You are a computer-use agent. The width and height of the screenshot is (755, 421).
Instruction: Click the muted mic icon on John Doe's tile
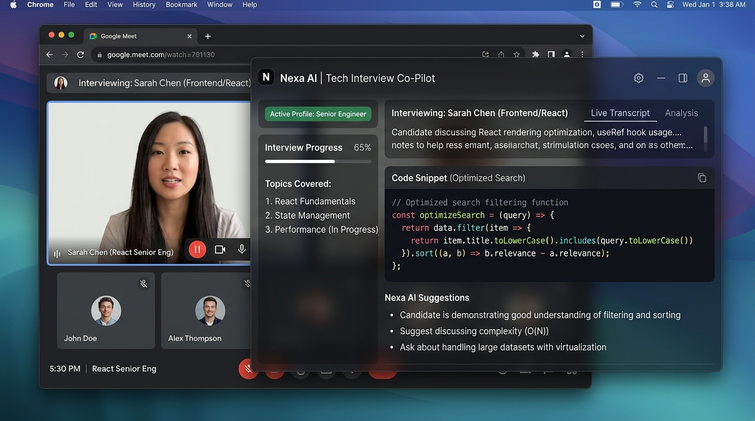coord(143,283)
